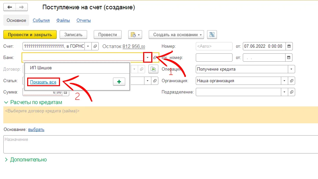Image resolution: width=318 pixels, height=179 pixels.
Task: Open calendar for incoming number date
Action: pyautogui.click(x=289, y=58)
